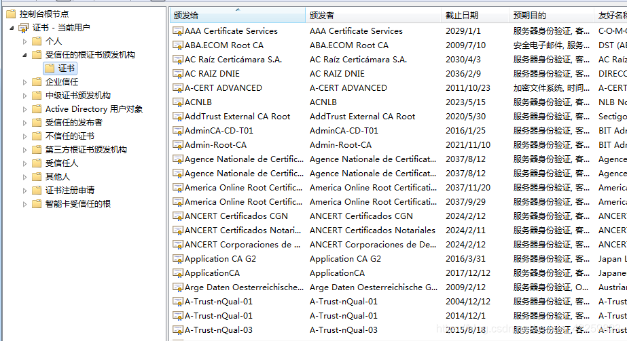Click folder icon beside 证书注册申请
Image resolution: width=627 pixels, height=341 pixels.
(x=37, y=190)
